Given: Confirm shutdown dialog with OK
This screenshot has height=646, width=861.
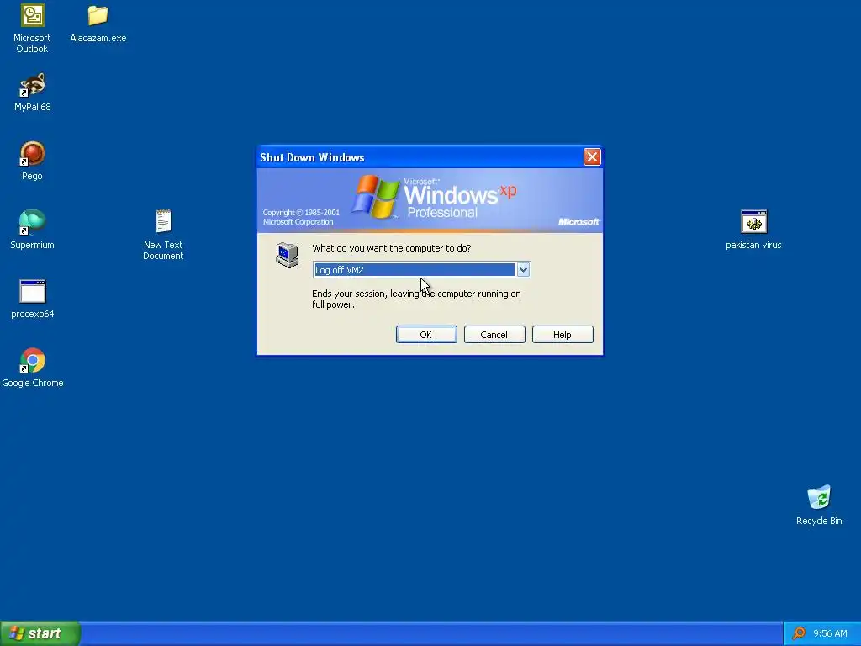Looking at the screenshot, I should (426, 335).
